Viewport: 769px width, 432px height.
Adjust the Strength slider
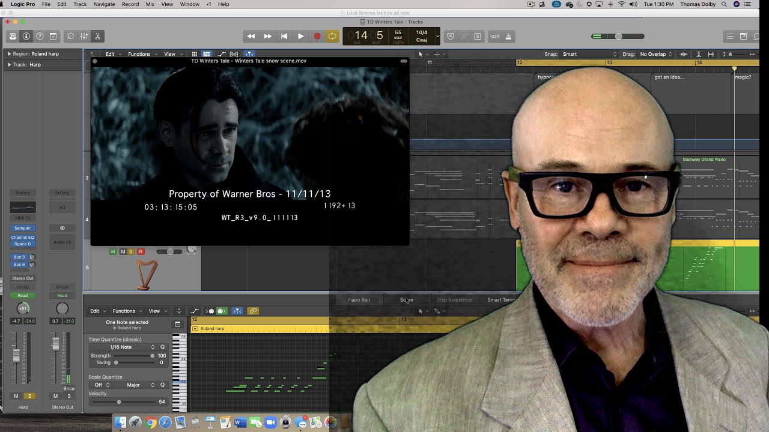[134, 356]
